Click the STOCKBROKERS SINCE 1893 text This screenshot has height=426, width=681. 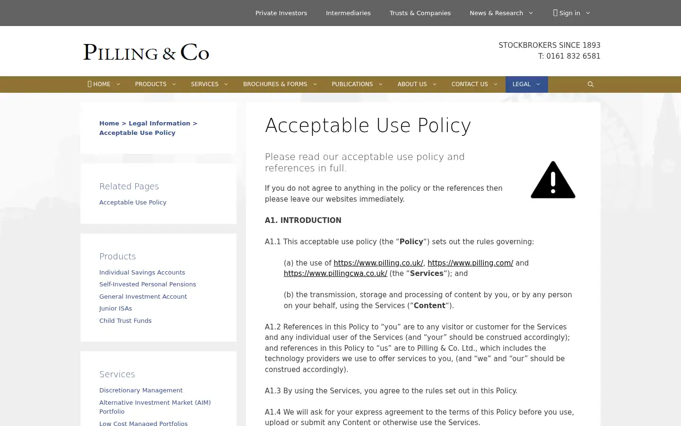click(550, 45)
